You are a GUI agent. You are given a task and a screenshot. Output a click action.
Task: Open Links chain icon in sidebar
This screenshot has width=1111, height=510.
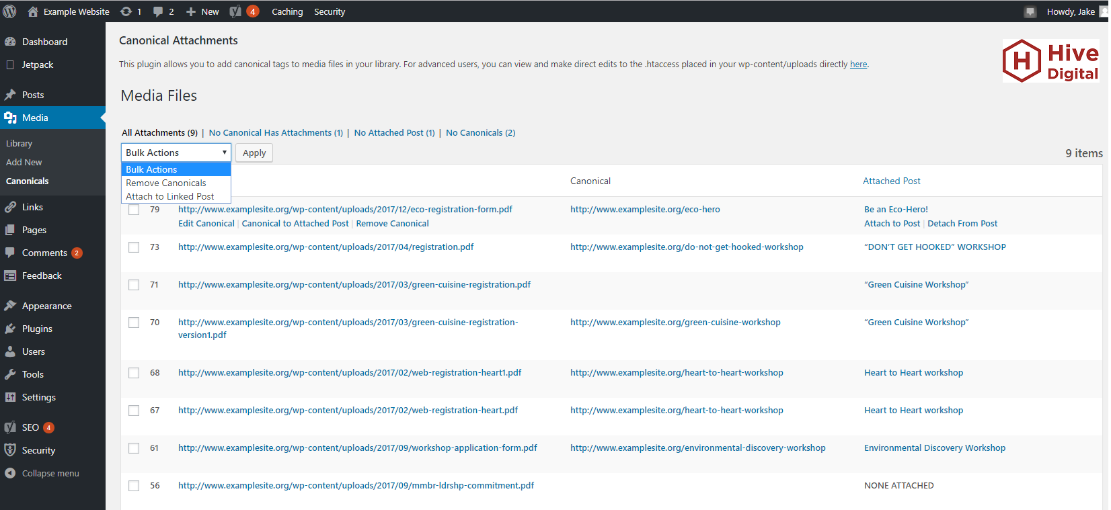pyautogui.click(x=10, y=207)
